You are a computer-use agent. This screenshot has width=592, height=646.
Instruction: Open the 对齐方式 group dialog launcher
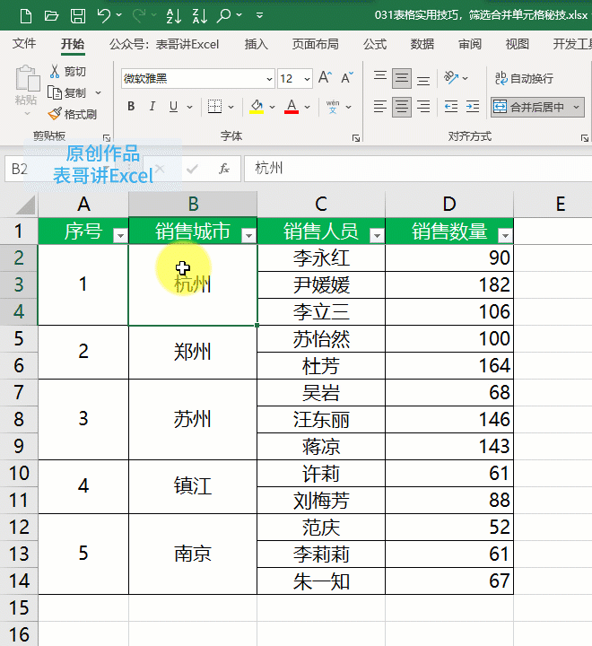click(x=585, y=138)
